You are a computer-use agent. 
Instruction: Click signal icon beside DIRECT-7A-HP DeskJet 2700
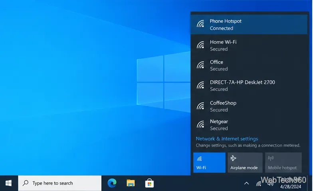click(x=200, y=85)
